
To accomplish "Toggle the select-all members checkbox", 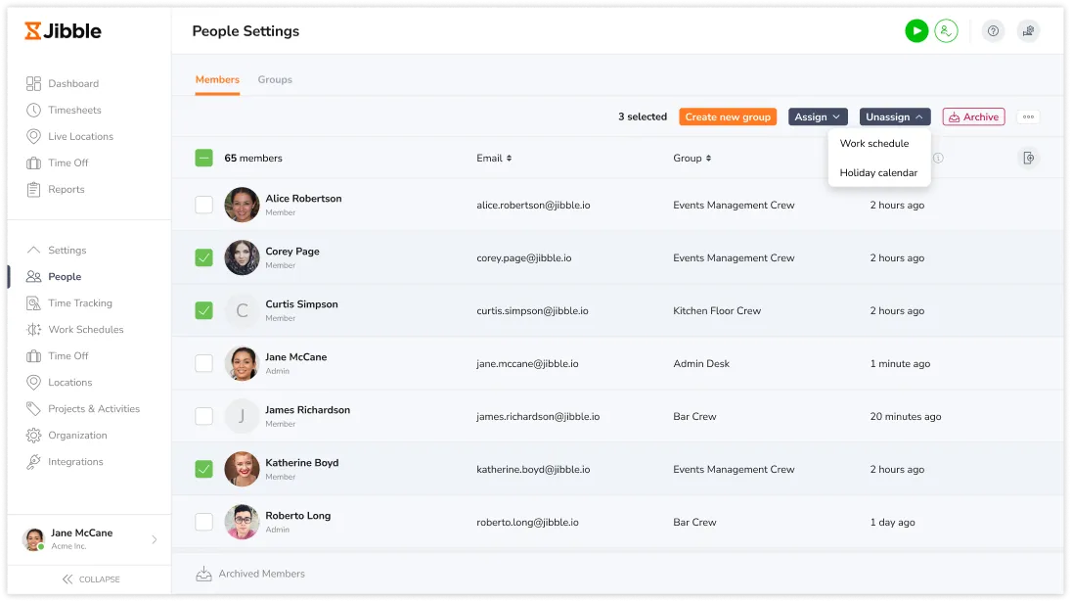I will (x=203, y=159).
